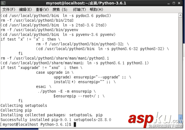Click 'Installing collected packages' line
Viewport: 185px width, 130px height.
tap(51, 115)
